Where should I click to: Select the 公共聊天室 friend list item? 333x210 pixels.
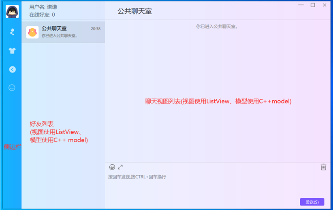(x=63, y=32)
